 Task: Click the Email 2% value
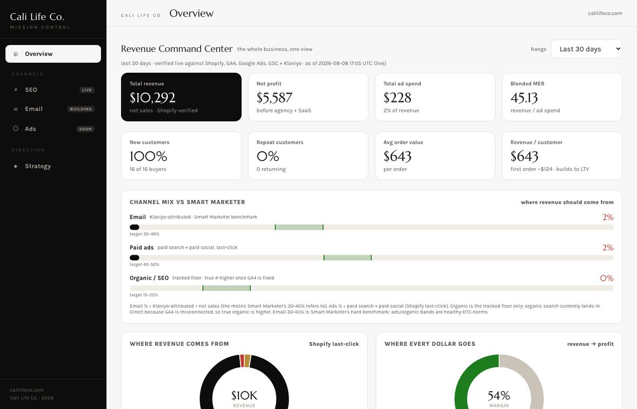(608, 217)
